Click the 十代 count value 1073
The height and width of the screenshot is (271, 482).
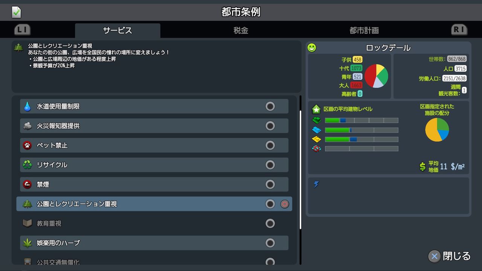(356, 68)
